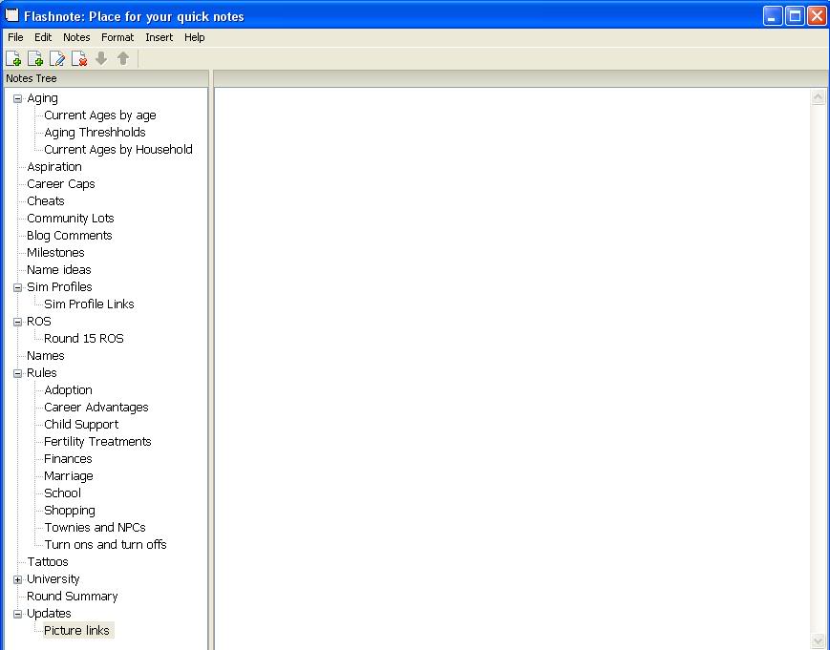Select the Aging parent note
Image resolution: width=830 pixels, height=650 pixels.
click(x=42, y=98)
